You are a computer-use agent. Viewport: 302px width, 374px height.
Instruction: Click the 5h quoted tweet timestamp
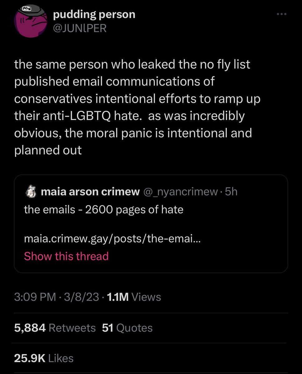(231, 192)
